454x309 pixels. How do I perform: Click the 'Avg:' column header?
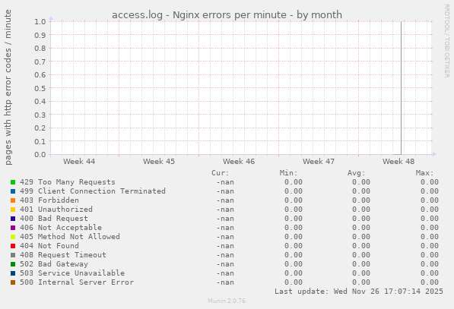(357, 173)
